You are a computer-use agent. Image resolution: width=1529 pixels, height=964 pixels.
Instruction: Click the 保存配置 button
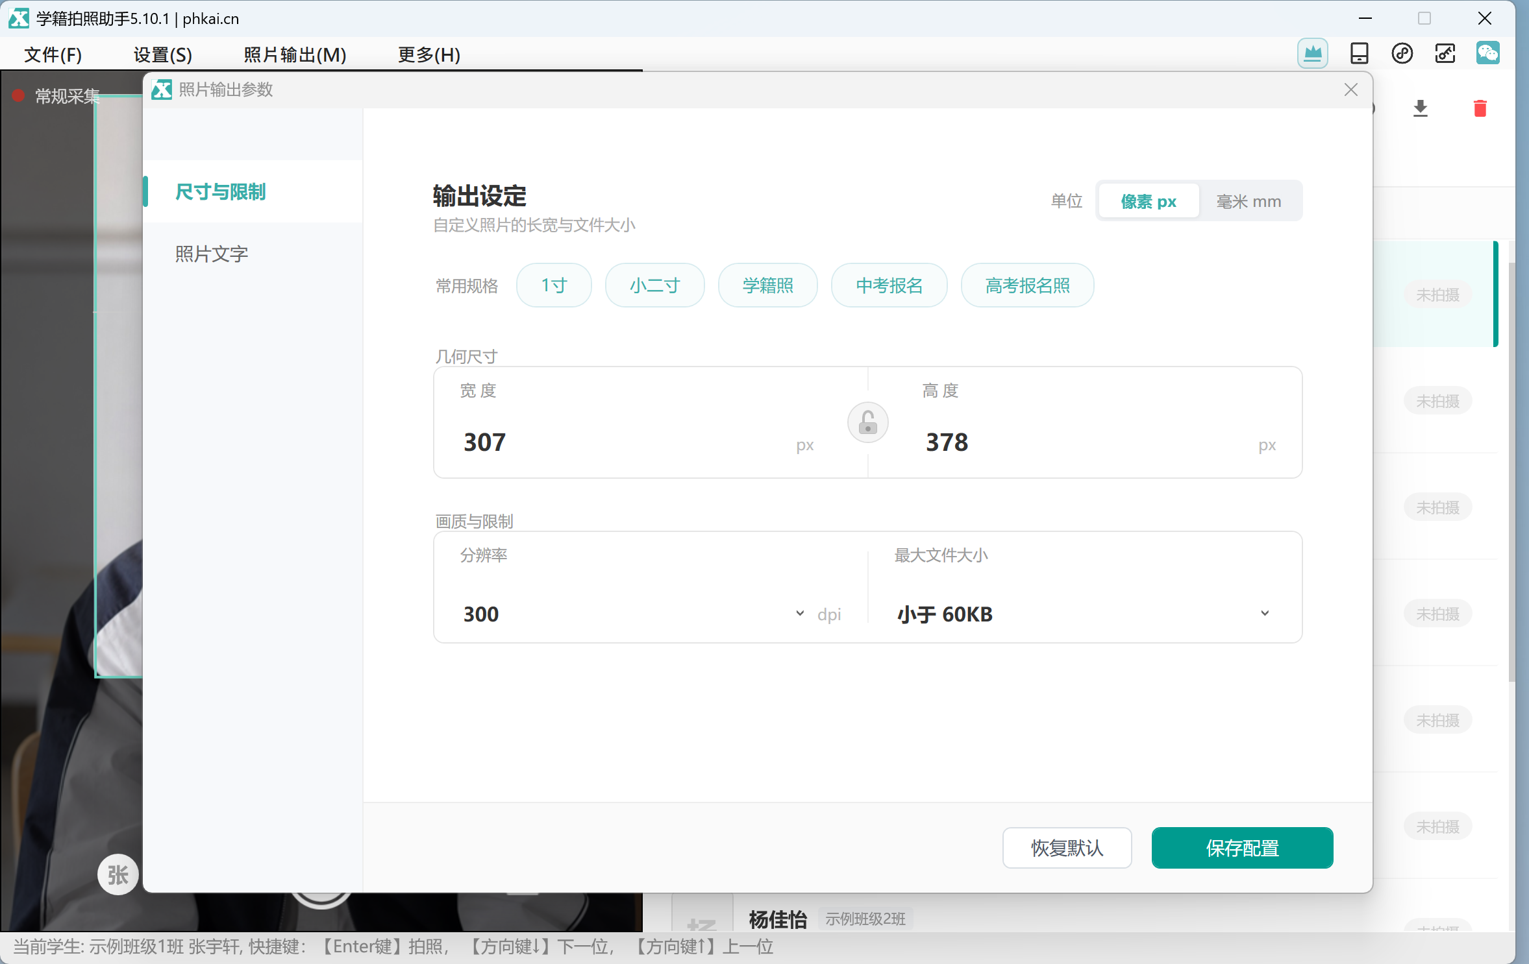tap(1242, 848)
